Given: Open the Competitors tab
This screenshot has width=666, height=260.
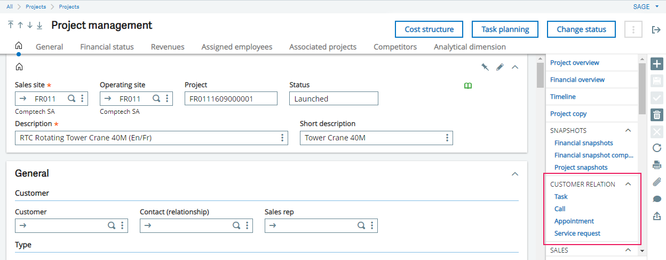Looking at the screenshot, I should 395,47.
